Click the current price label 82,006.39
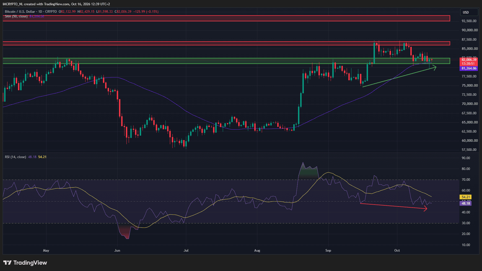The width and height of the screenshot is (482, 271). click(x=469, y=60)
